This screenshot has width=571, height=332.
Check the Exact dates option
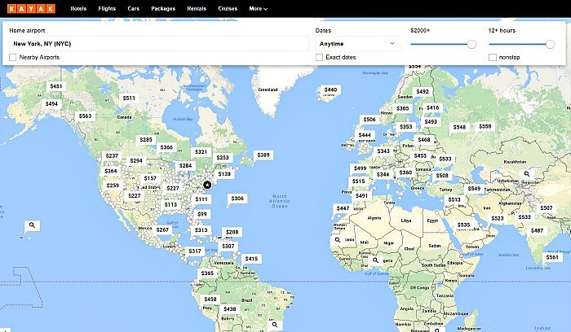coord(320,57)
